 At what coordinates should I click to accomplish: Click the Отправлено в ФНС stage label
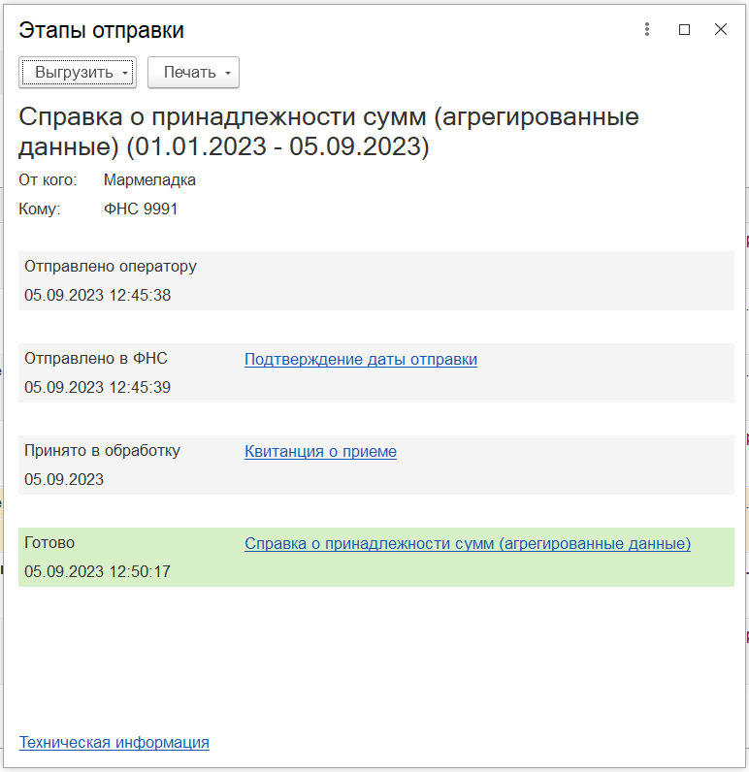(x=96, y=359)
